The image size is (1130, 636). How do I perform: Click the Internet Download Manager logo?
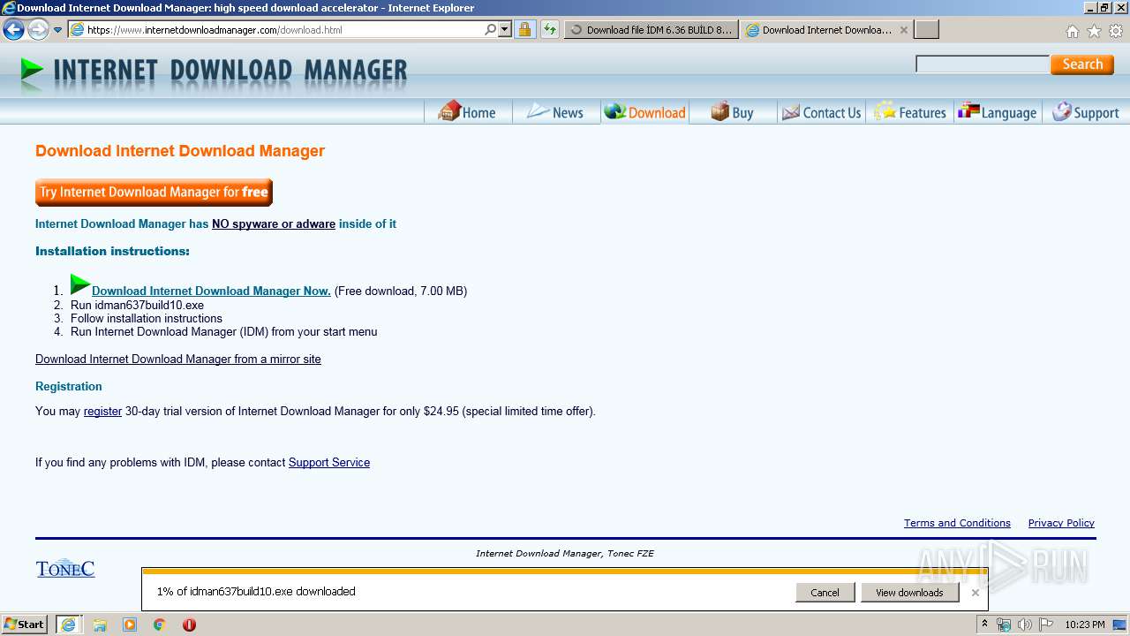pyautogui.click(x=214, y=72)
